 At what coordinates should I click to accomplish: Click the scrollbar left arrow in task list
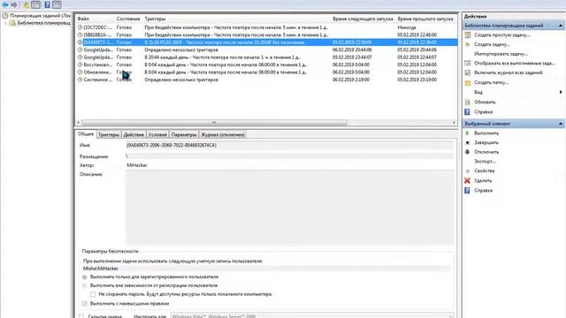(x=79, y=123)
